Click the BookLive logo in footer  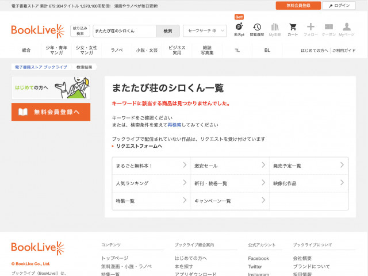38,248
